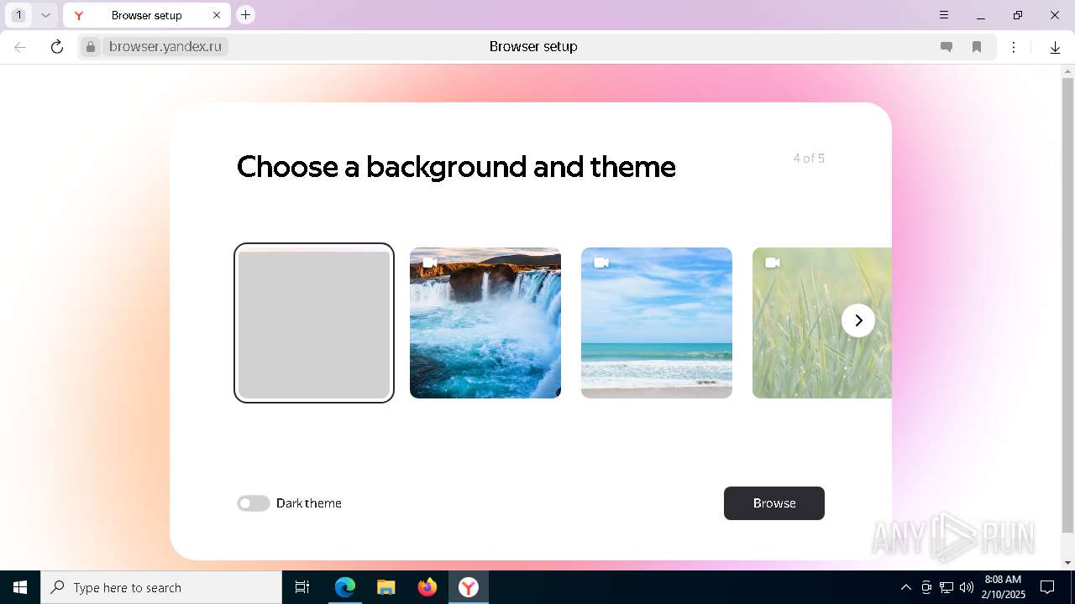Screen dimensions: 1075x604
Task: Open the volume tray icon
Action: pos(967,587)
